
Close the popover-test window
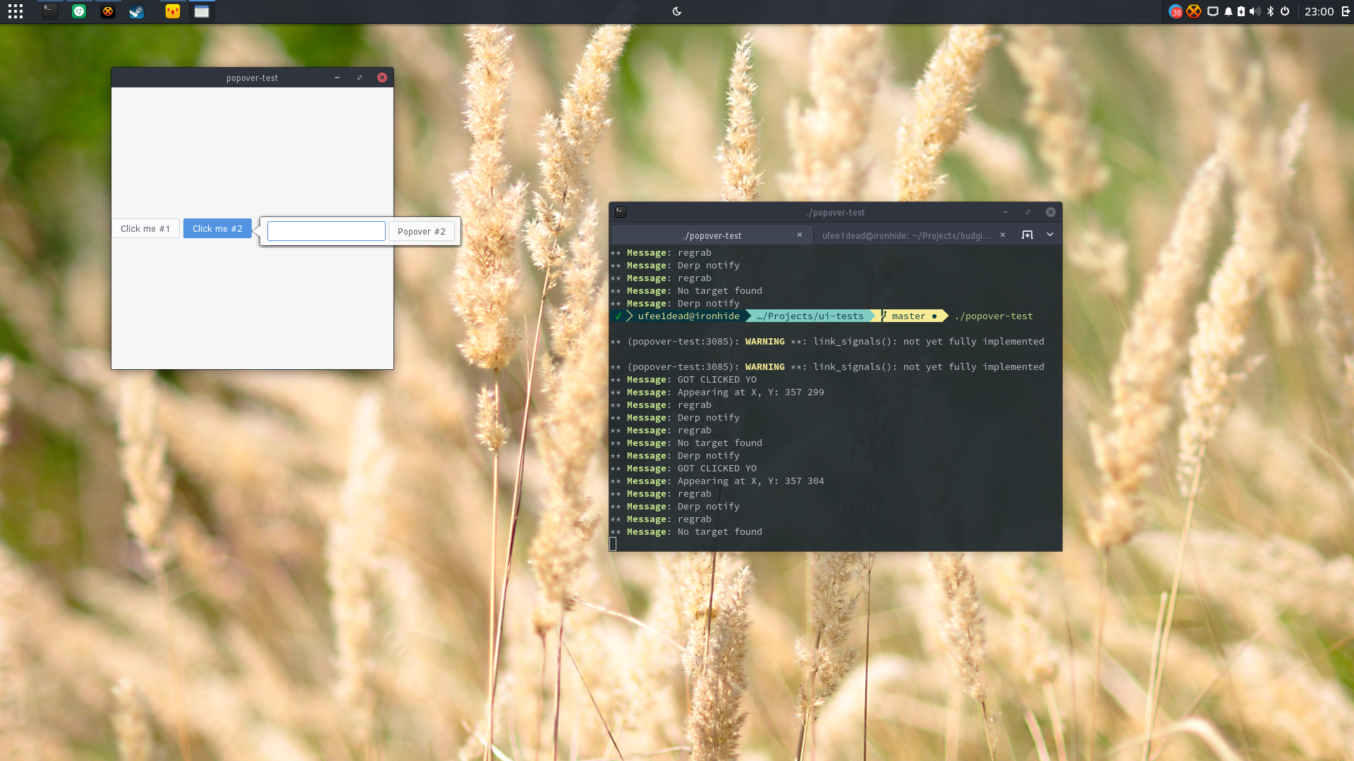(382, 78)
